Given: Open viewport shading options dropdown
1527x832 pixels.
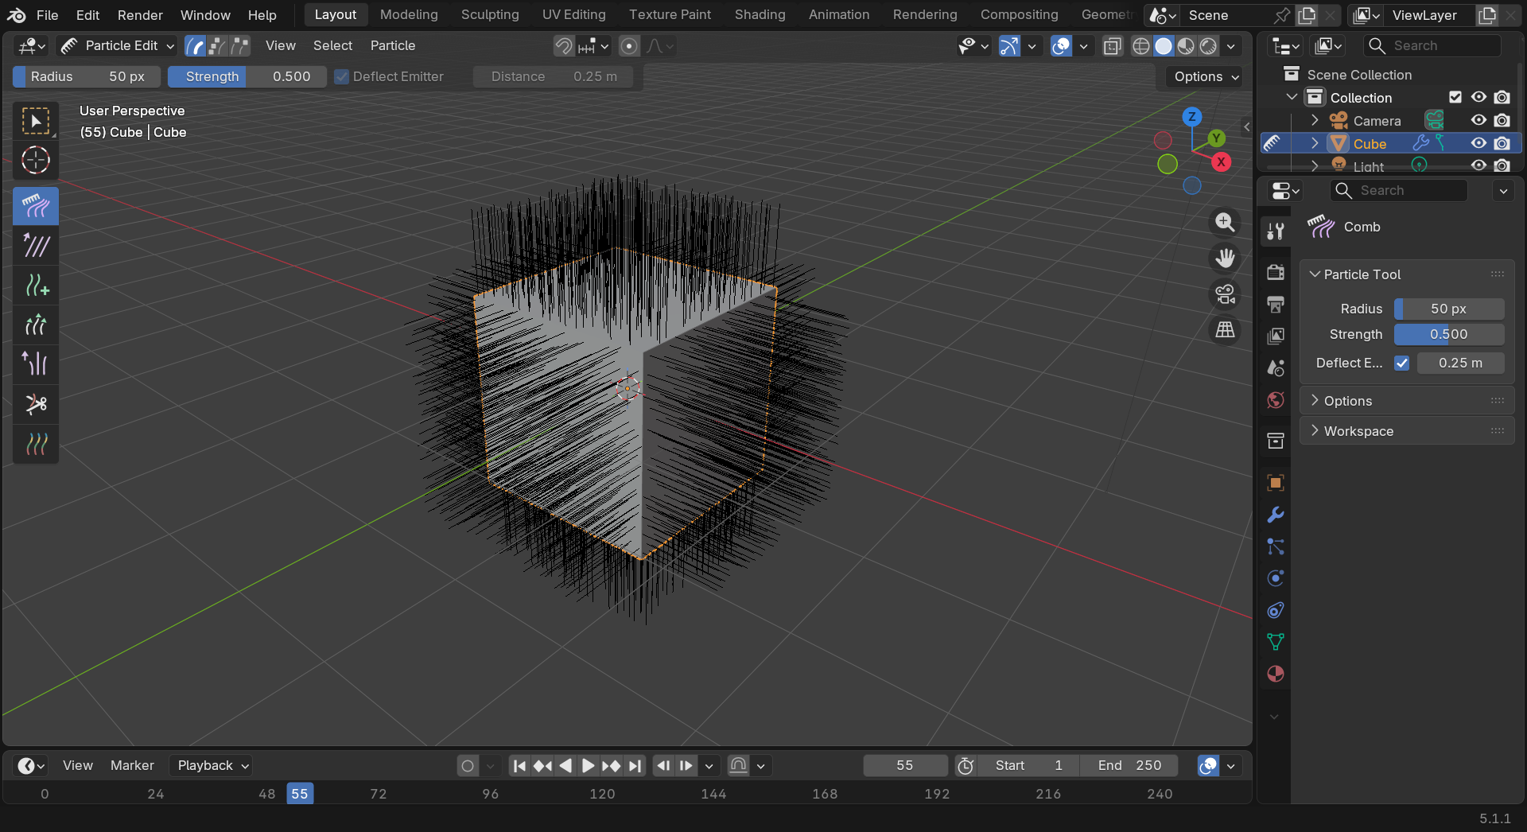Looking at the screenshot, I should pos(1231,46).
